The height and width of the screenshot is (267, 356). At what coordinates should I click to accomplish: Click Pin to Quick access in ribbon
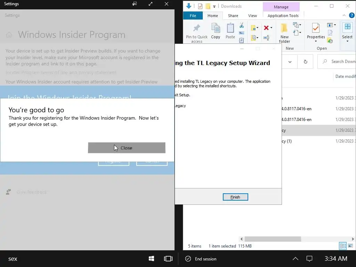197,33
